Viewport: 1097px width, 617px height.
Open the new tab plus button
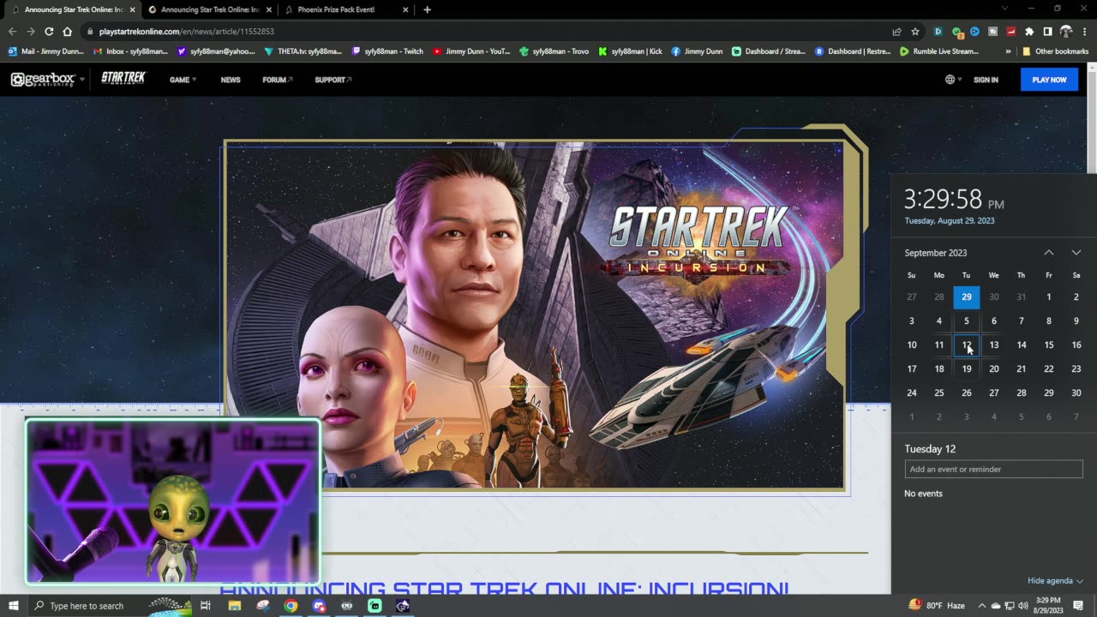pos(427,9)
